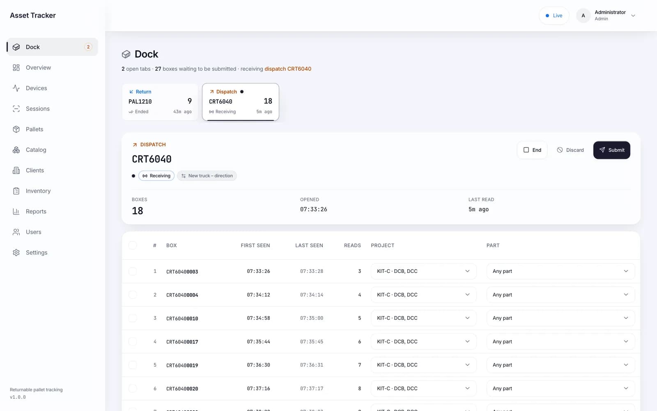Click the Receiving status chip

[x=156, y=176]
